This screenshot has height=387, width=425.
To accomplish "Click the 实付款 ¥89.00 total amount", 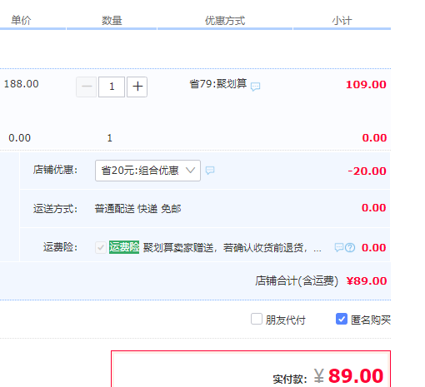I will pos(349,376).
